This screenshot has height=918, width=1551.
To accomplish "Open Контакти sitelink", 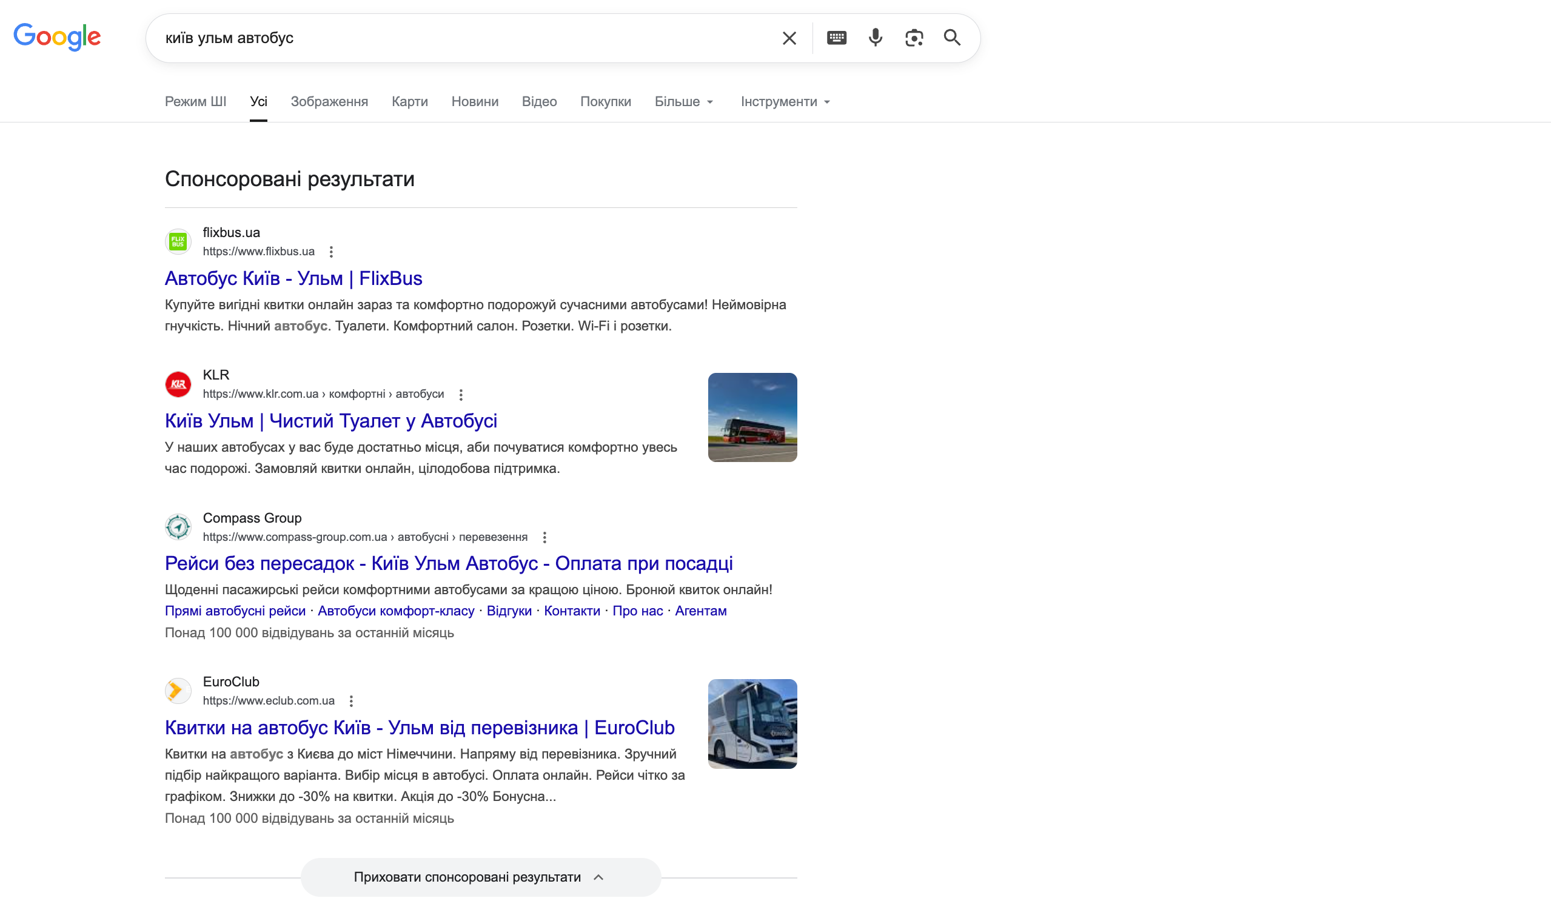I will 572,611.
